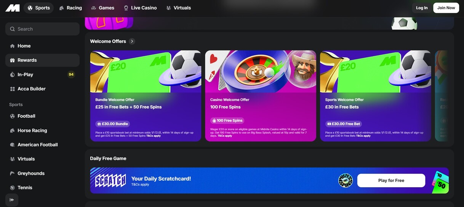Screen dimensions: 464x207
Task: Open the Casino Welcome Offer card
Action: 261,96
